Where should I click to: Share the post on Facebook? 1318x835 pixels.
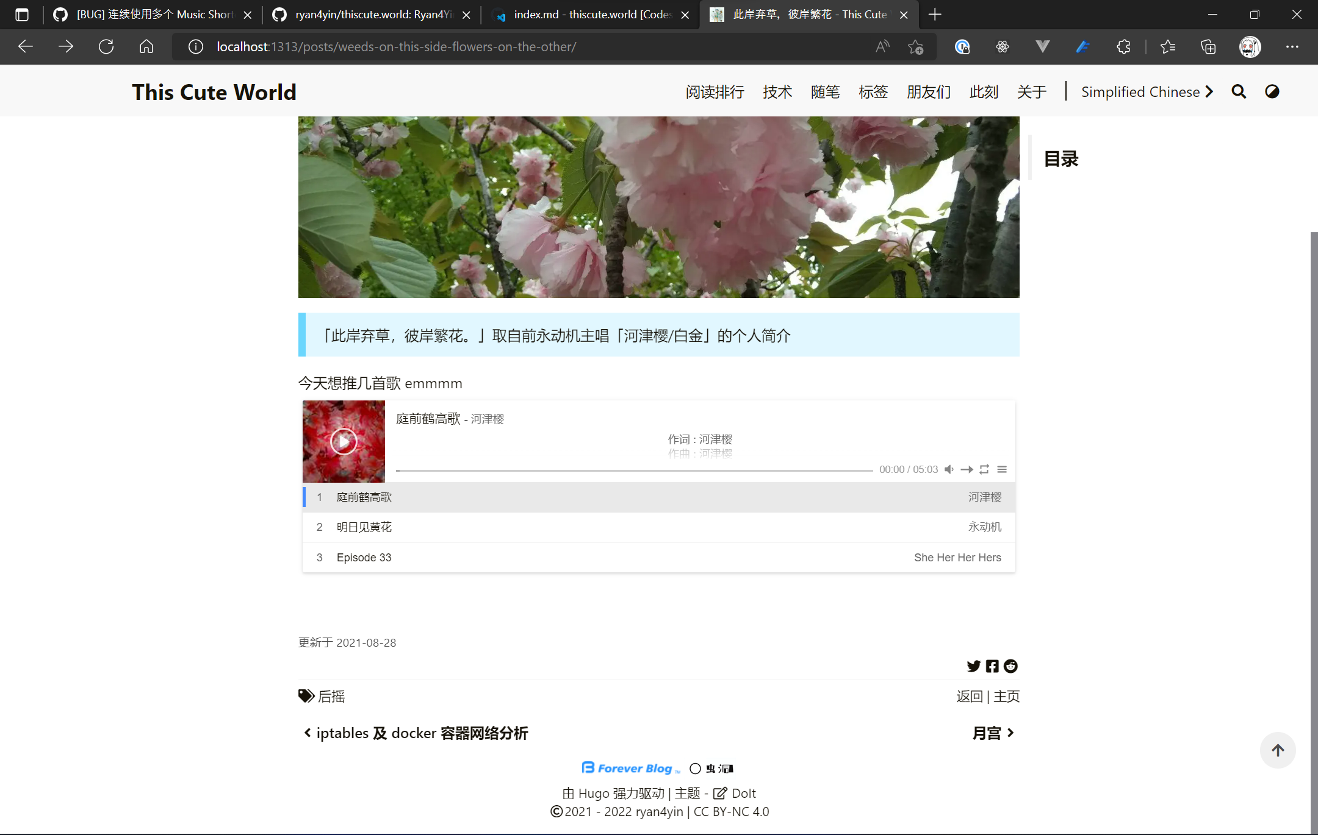(992, 666)
